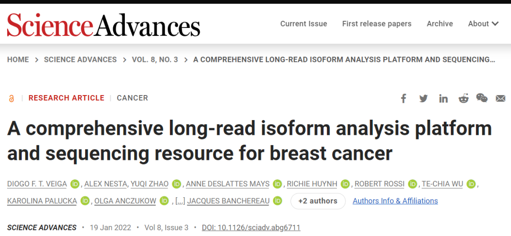Share article on Reddit
511x236 pixels.
463,98
